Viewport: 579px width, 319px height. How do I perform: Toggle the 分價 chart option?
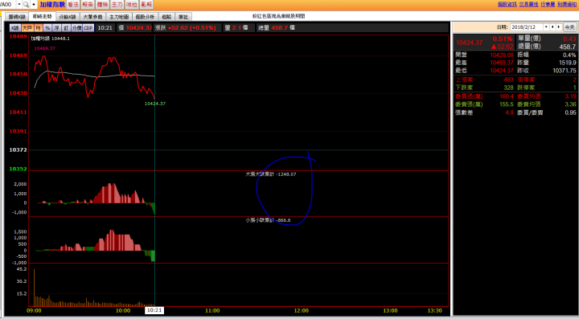(76, 28)
